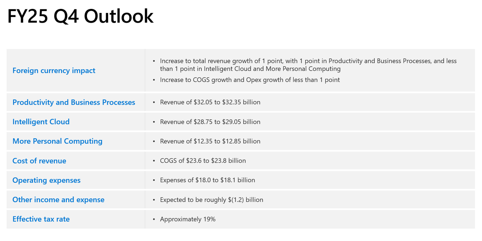
Task: Click the 'Expected to be roughly $(1.2) billion' text
Action: [211, 200]
